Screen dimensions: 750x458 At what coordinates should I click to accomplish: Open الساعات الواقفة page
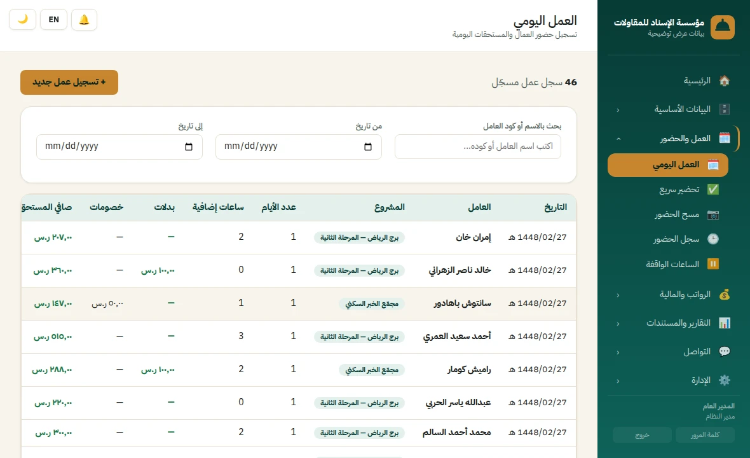point(668,264)
